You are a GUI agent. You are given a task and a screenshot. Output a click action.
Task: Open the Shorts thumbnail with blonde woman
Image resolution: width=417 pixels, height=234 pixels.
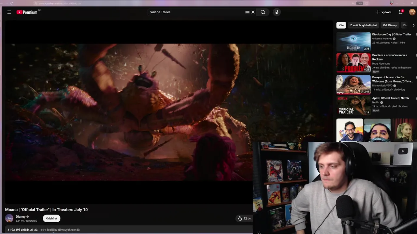pyautogui.click(x=404, y=130)
